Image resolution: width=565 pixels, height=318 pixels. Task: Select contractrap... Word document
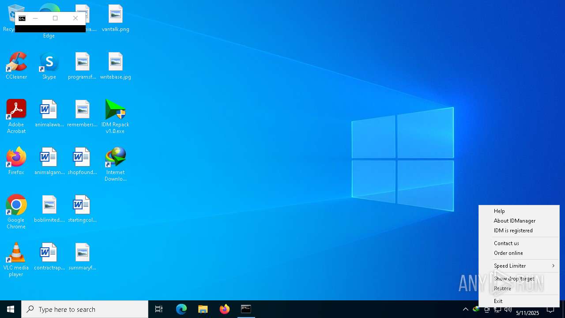pos(49,257)
